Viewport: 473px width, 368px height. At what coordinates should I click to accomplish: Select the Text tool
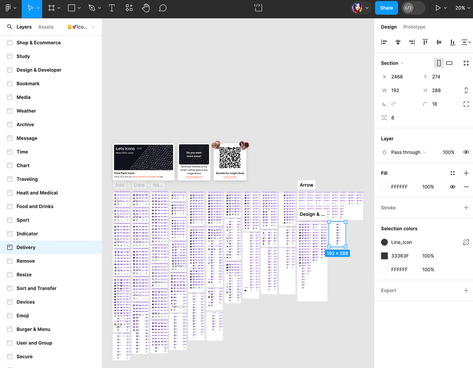(x=112, y=8)
